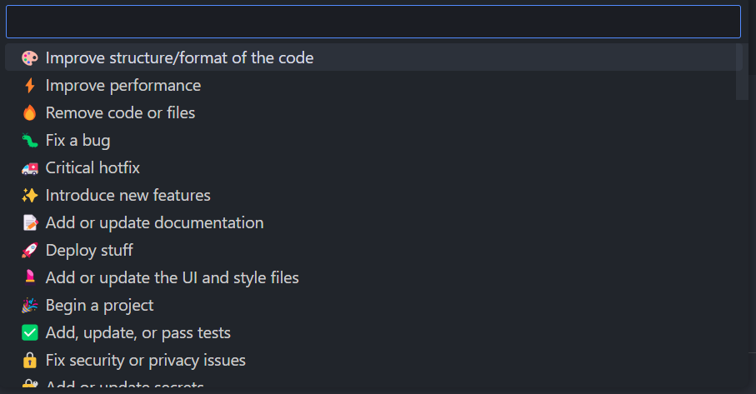This screenshot has width=756, height=394.
Task: Pick "Remove code or files" entry
Action: click(120, 113)
